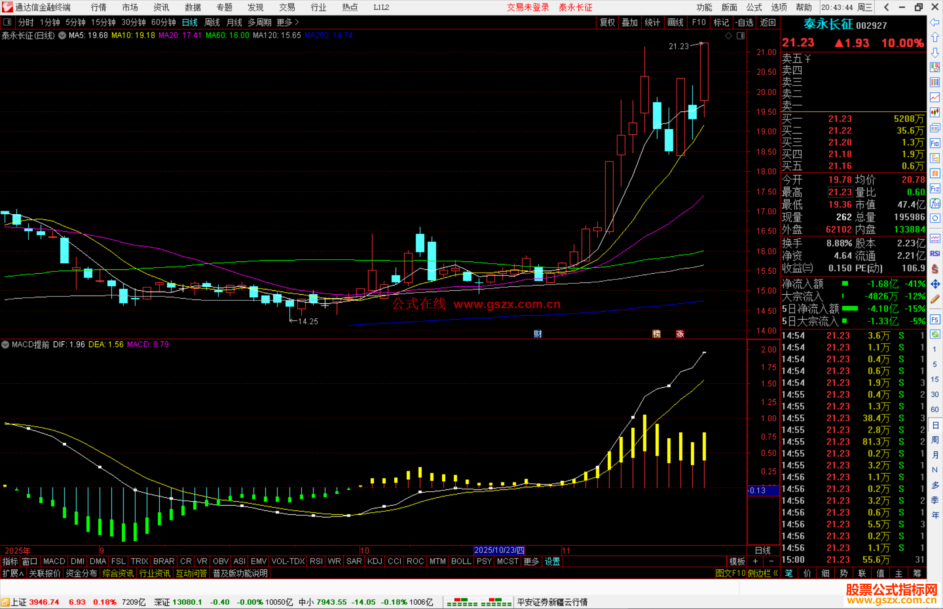
Task: Open the candlestick chart sidebar icon
Action: [x=935, y=112]
